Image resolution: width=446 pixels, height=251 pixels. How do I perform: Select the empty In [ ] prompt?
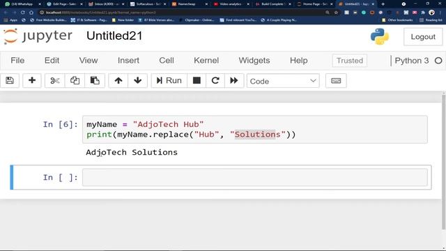tap(60, 177)
